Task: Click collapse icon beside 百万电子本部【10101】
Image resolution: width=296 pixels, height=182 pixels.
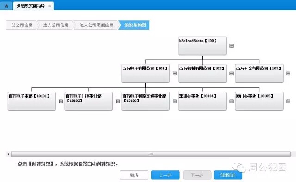Action: pyautogui.click(x=61, y=101)
